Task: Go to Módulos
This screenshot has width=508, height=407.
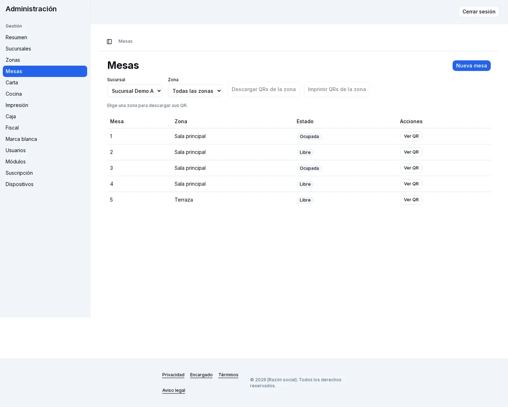Action: click(45, 162)
